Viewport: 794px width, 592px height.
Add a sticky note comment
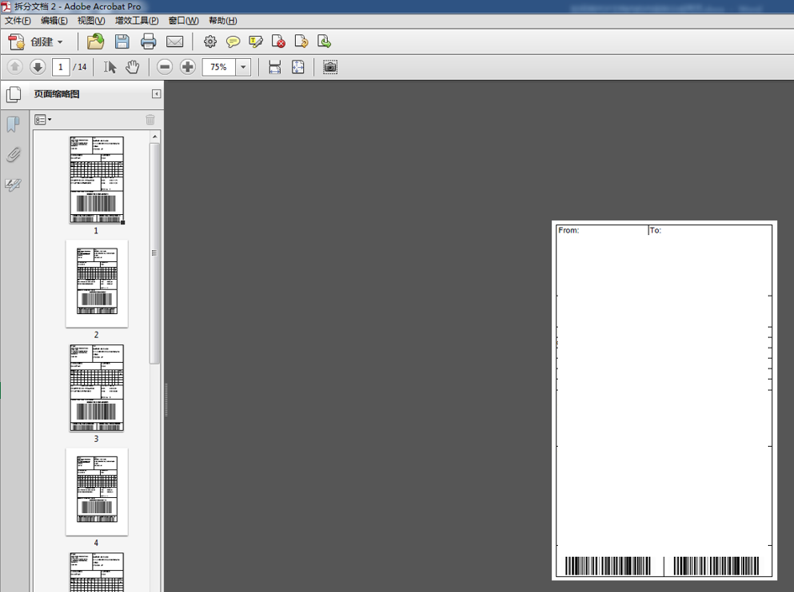click(233, 41)
